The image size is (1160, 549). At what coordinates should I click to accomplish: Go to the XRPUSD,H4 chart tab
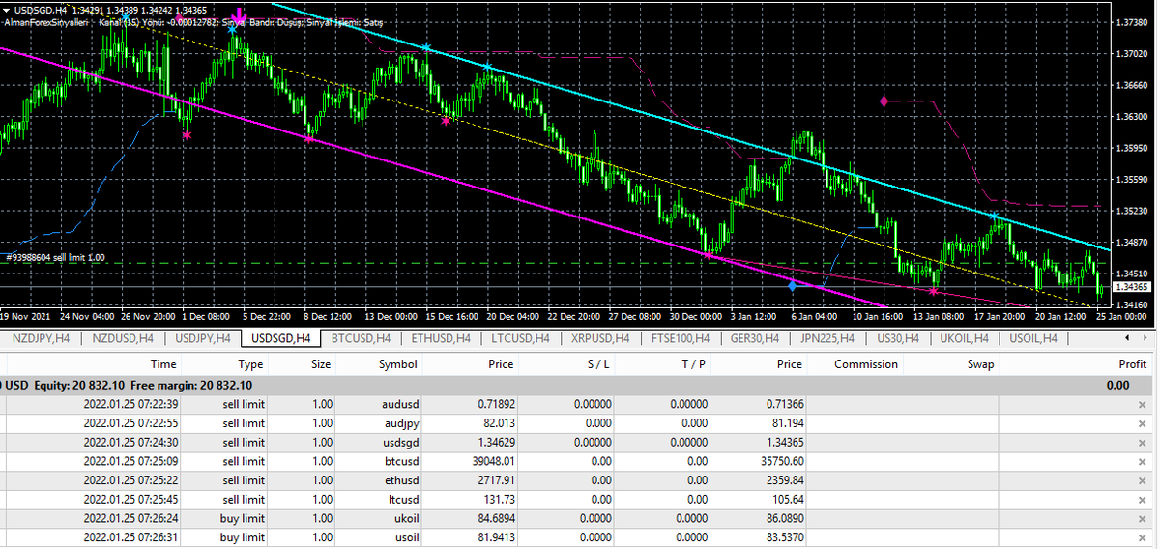600,338
